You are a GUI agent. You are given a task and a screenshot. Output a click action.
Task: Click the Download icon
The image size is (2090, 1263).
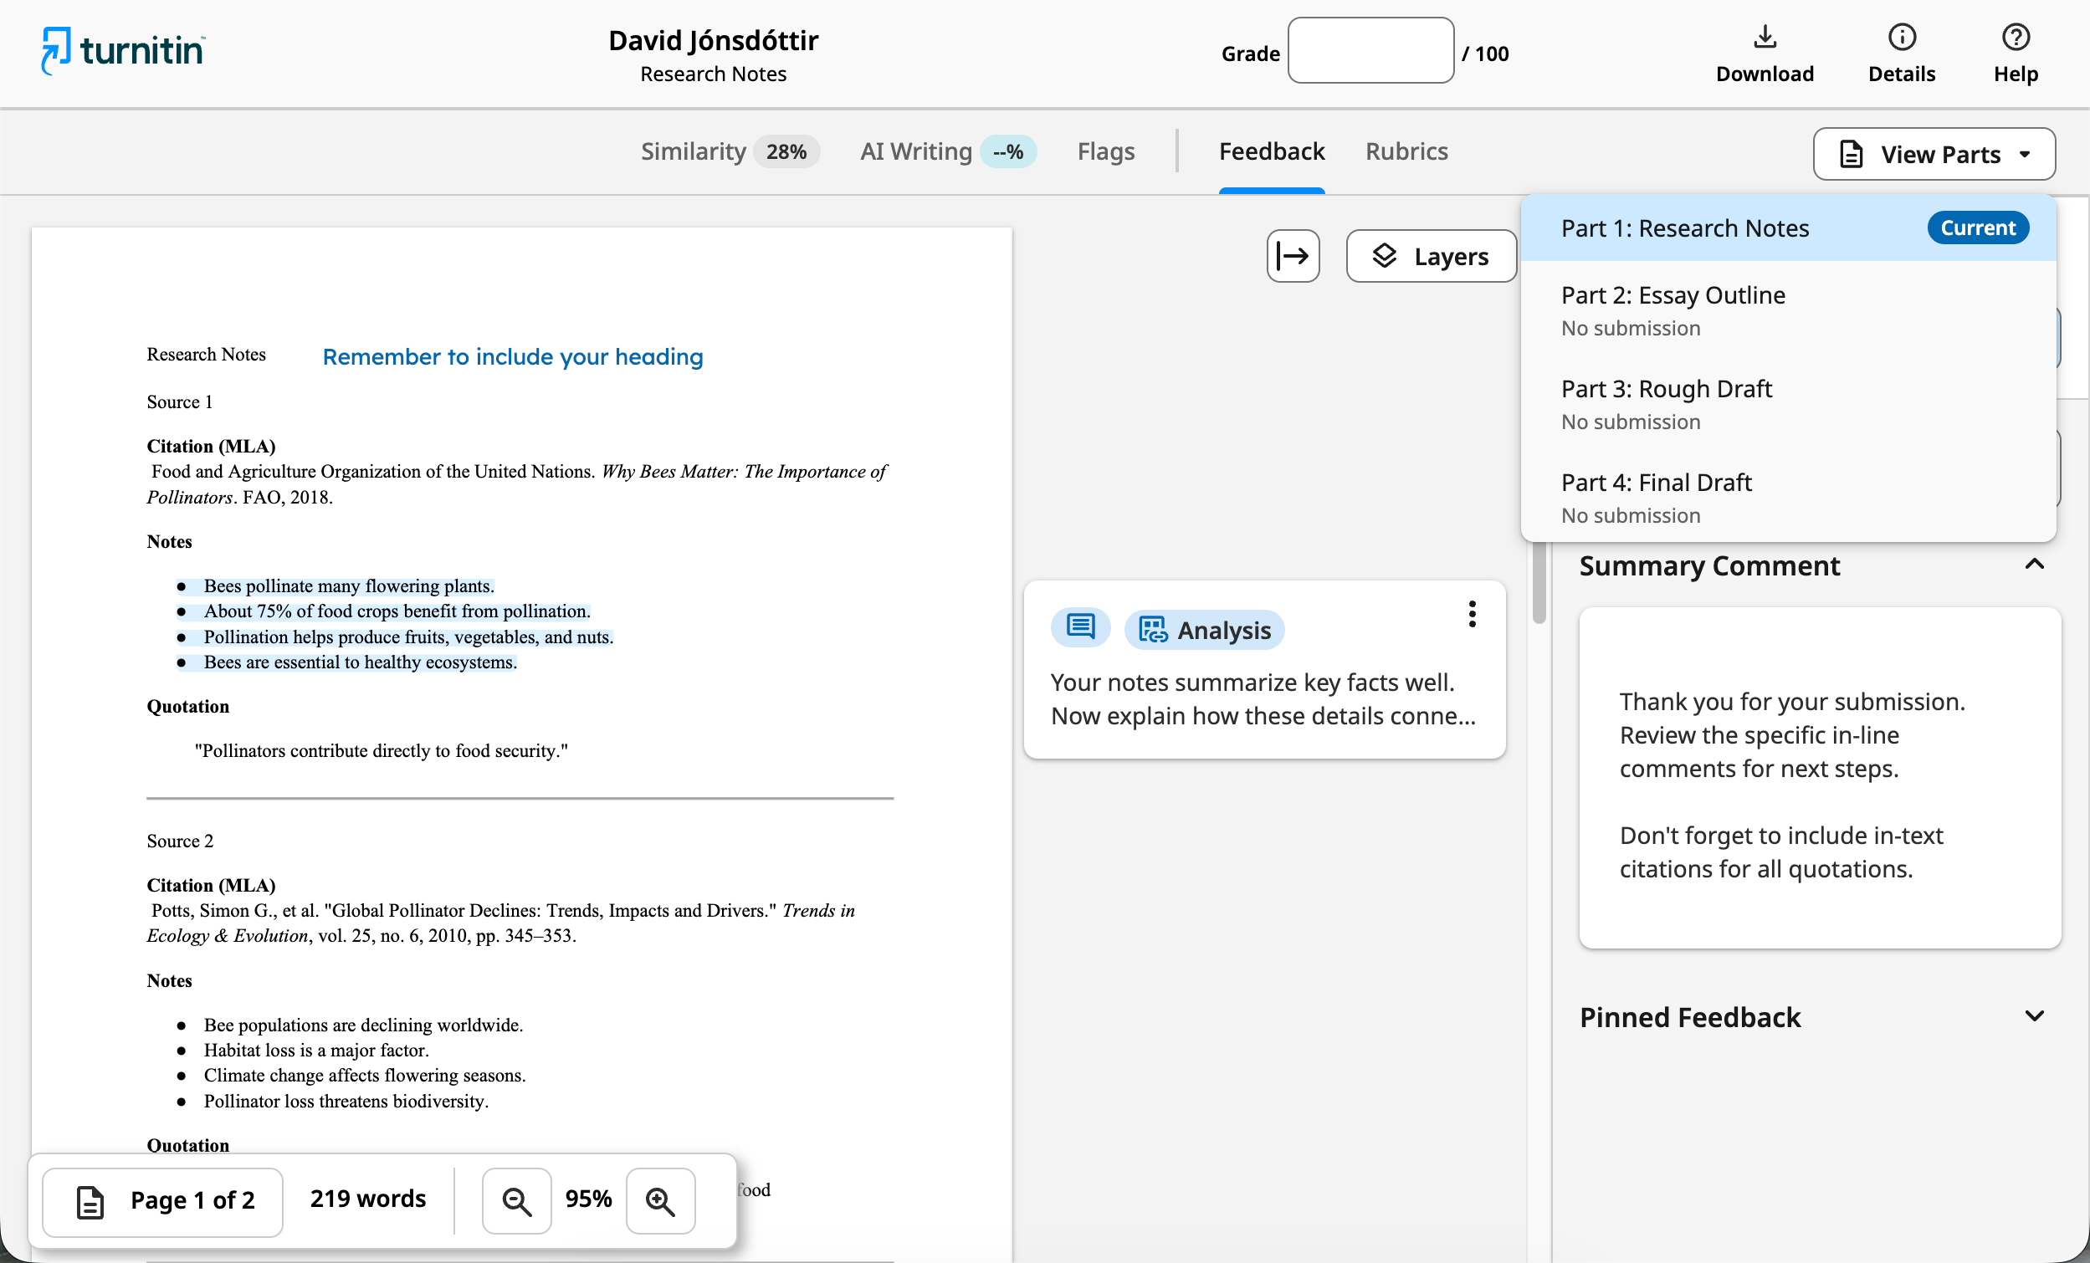pyautogui.click(x=1765, y=38)
